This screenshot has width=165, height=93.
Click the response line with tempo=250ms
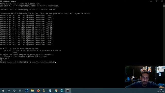[26, 43]
